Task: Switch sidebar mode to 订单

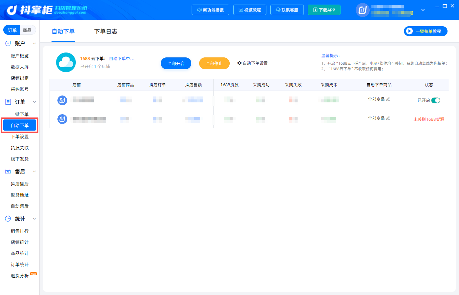Action: click(12, 30)
